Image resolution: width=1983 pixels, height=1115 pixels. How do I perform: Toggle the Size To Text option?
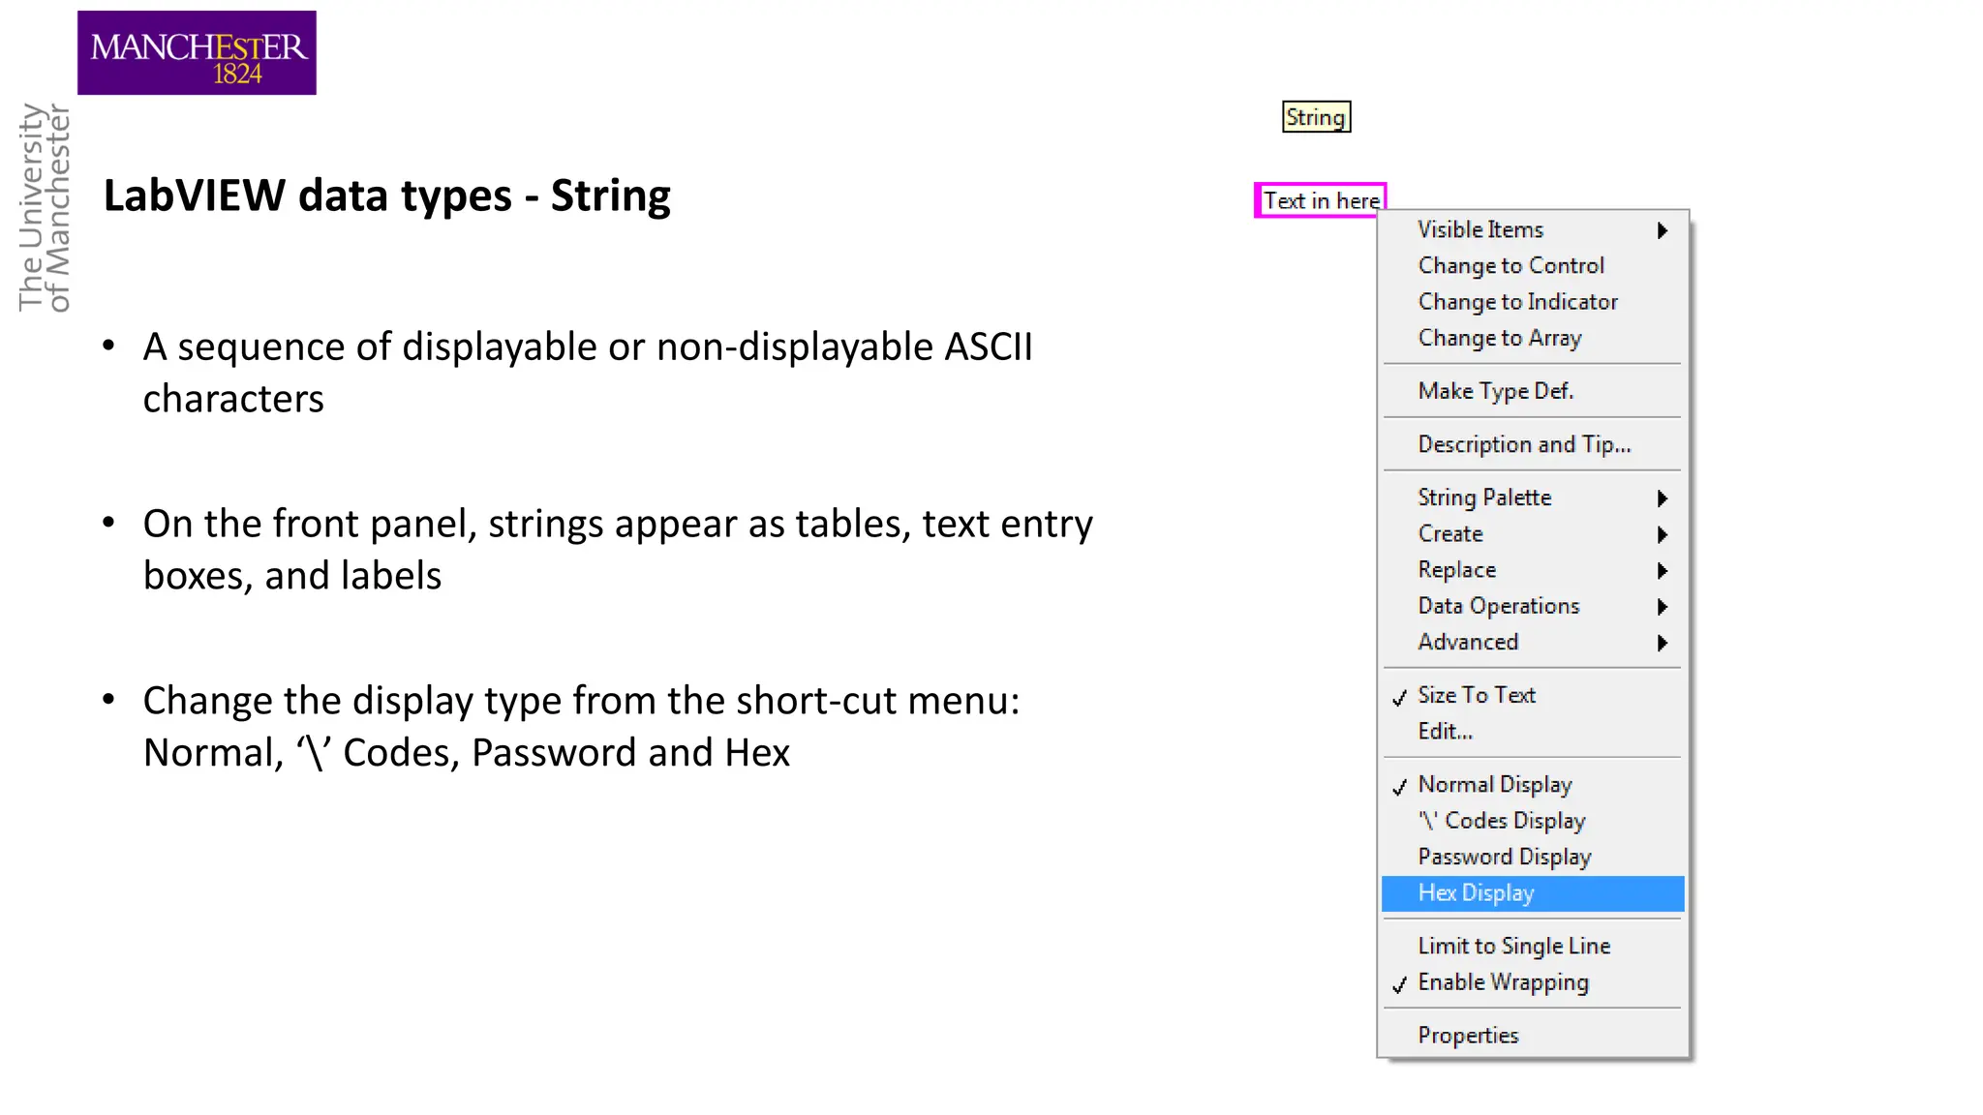click(x=1533, y=695)
